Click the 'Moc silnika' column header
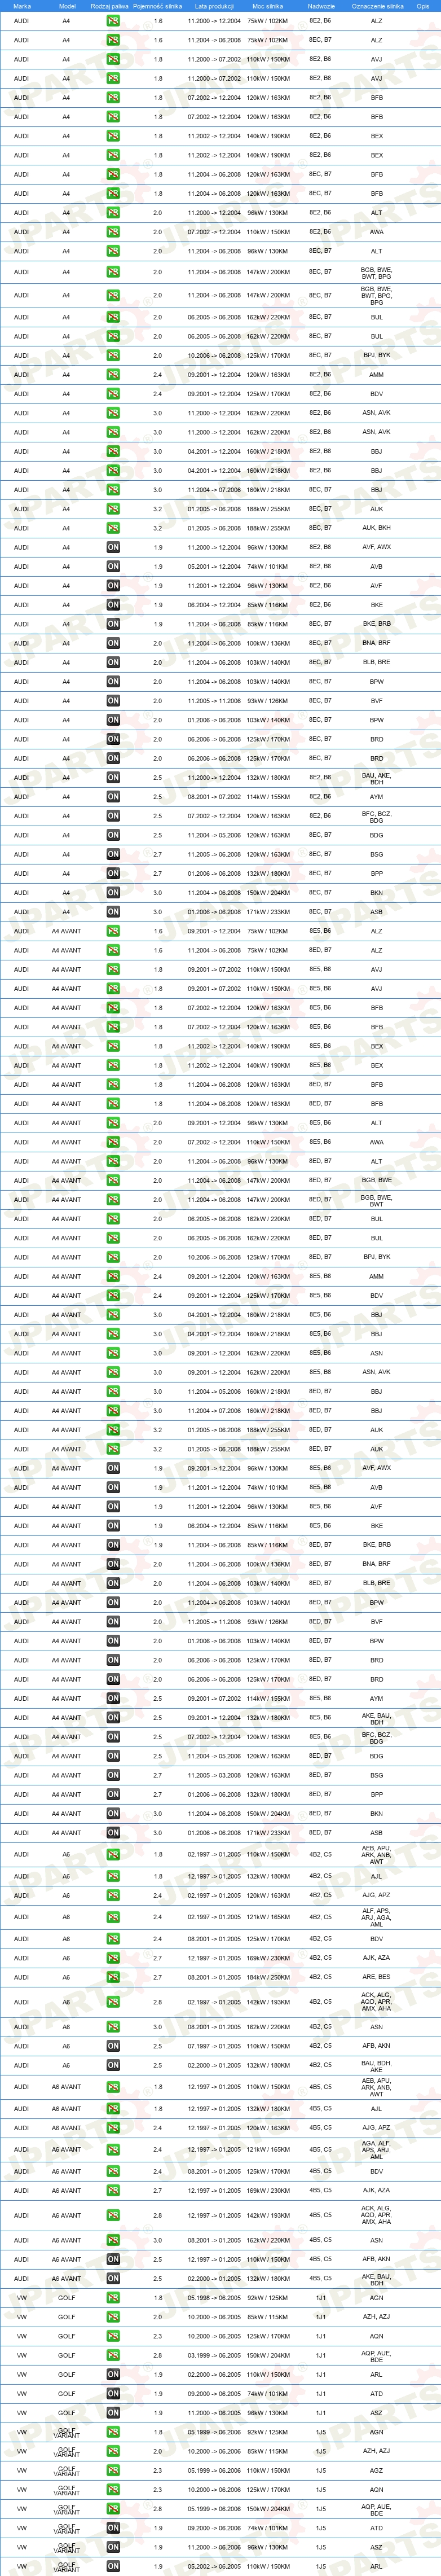This screenshot has height=2576, width=441. [x=267, y=6]
